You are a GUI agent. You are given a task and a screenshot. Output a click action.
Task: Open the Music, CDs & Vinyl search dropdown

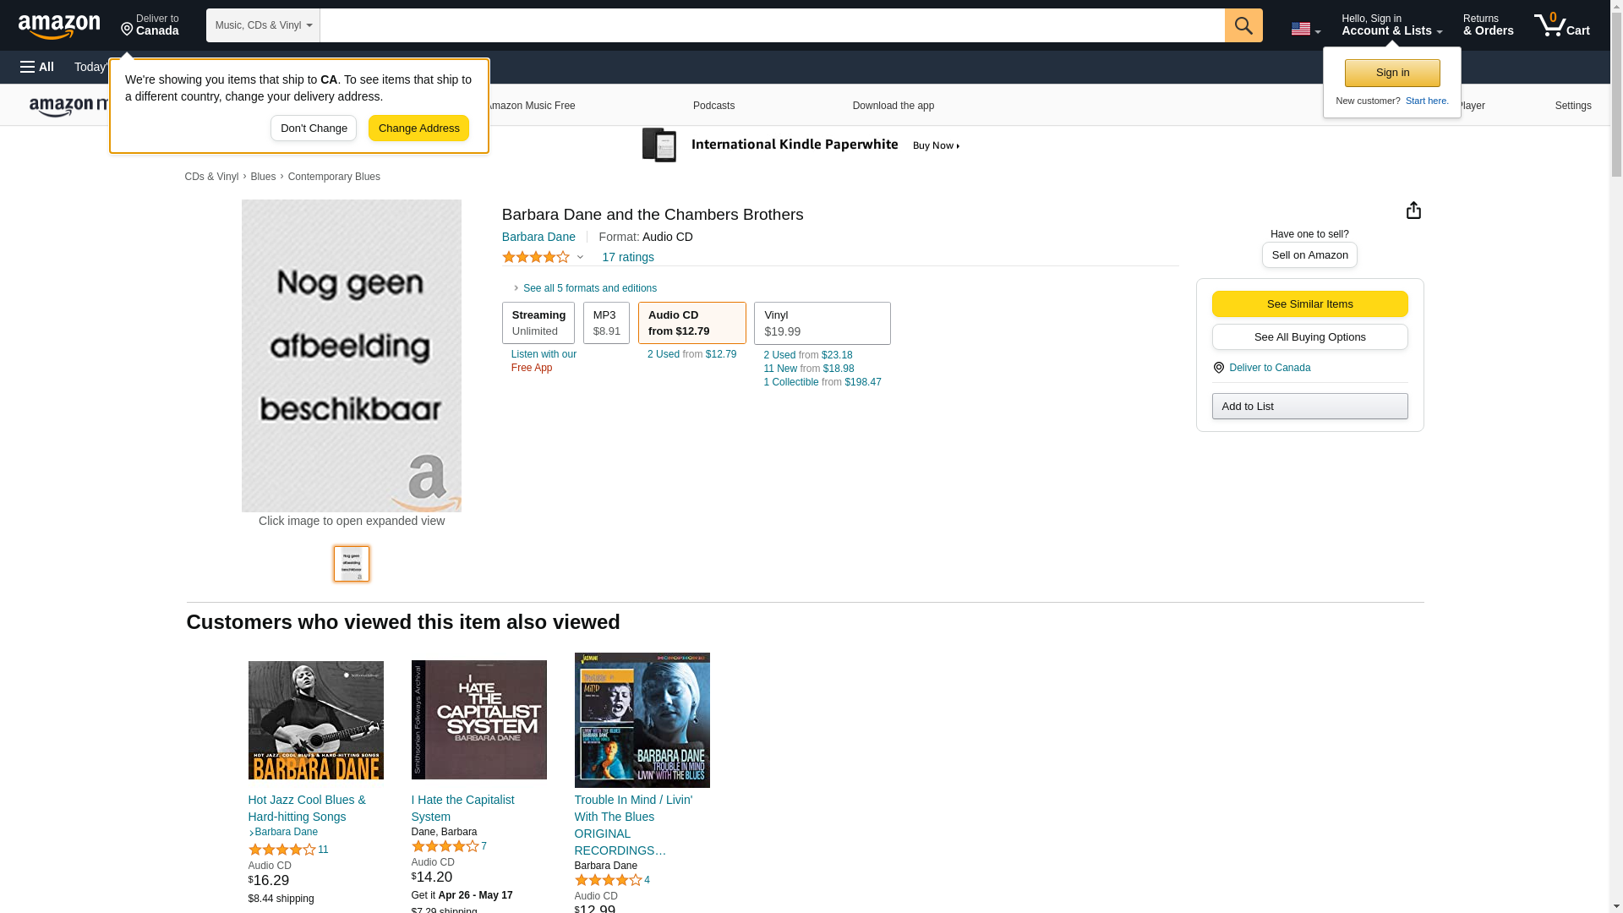point(263,25)
